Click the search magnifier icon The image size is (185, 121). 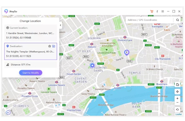177,20
